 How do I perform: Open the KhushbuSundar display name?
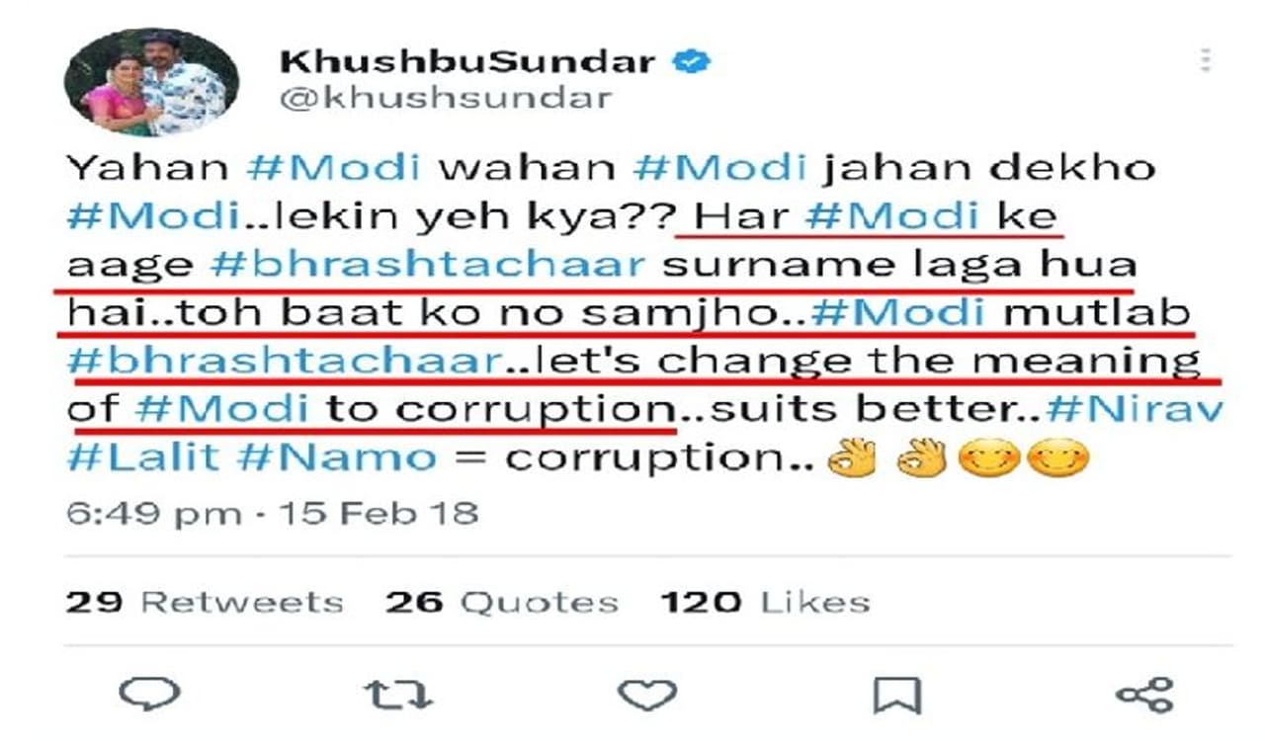(x=467, y=62)
